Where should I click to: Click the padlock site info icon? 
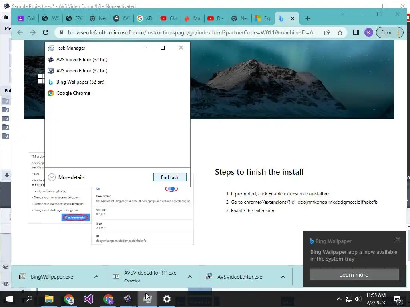click(x=61, y=32)
